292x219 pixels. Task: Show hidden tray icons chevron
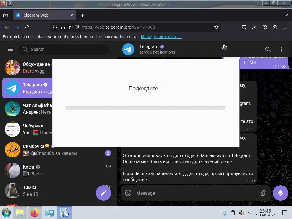coord(249,213)
